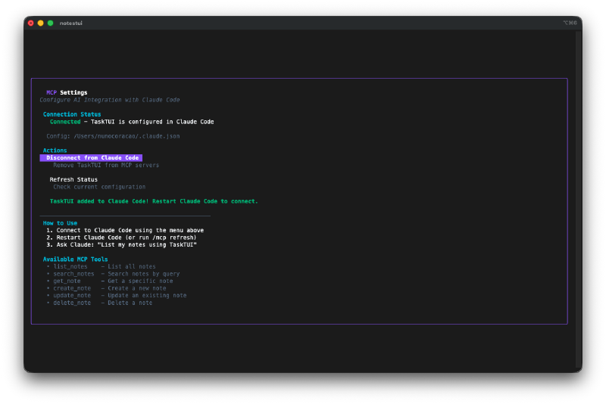The width and height of the screenshot is (606, 404).
Task: Click step 3 'Ask Claude' line
Action: tap(121, 244)
